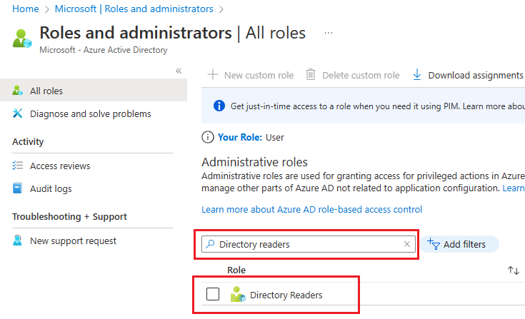The image size is (525, 319).
Task: Click the New support request icon
Action: [18, 240]
